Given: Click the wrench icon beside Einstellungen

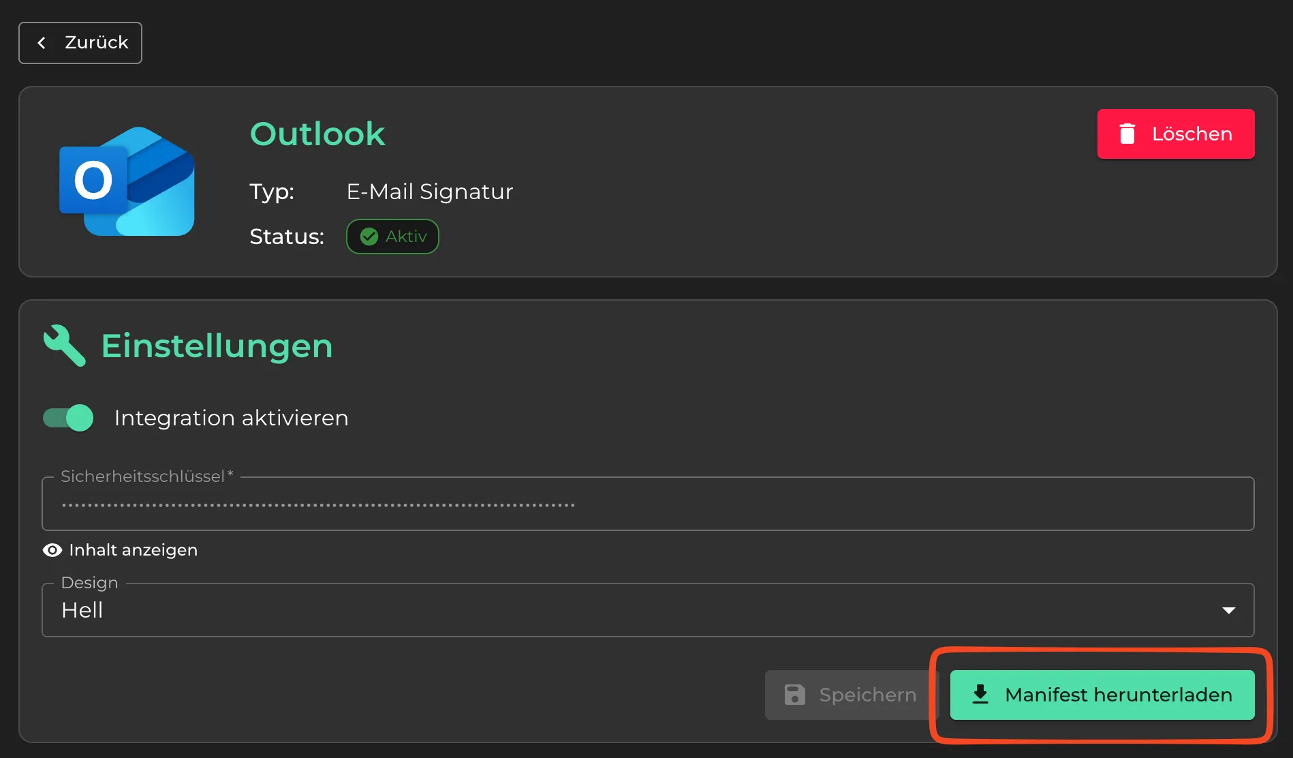Looking at the screenshot, I should [65, 346].
